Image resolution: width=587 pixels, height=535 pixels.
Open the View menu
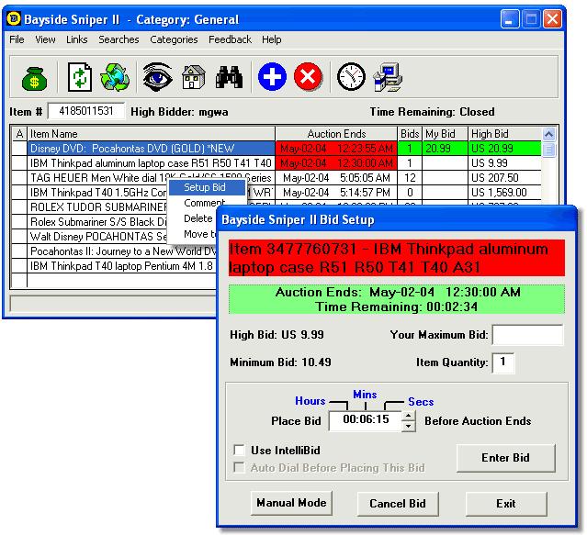click(45, 39)
